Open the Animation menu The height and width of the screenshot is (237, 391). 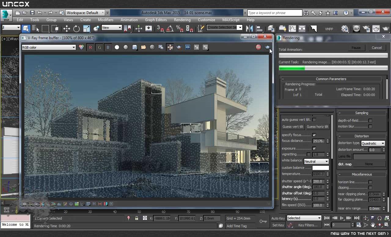tap(129, 20)
